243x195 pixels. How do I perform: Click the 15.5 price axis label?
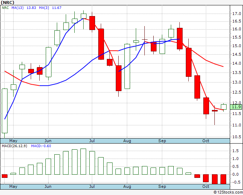(237, 37)
